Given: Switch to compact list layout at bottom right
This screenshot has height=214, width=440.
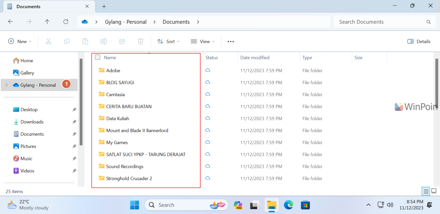Looking at the screenshot, I should click(x=426, y=191).
